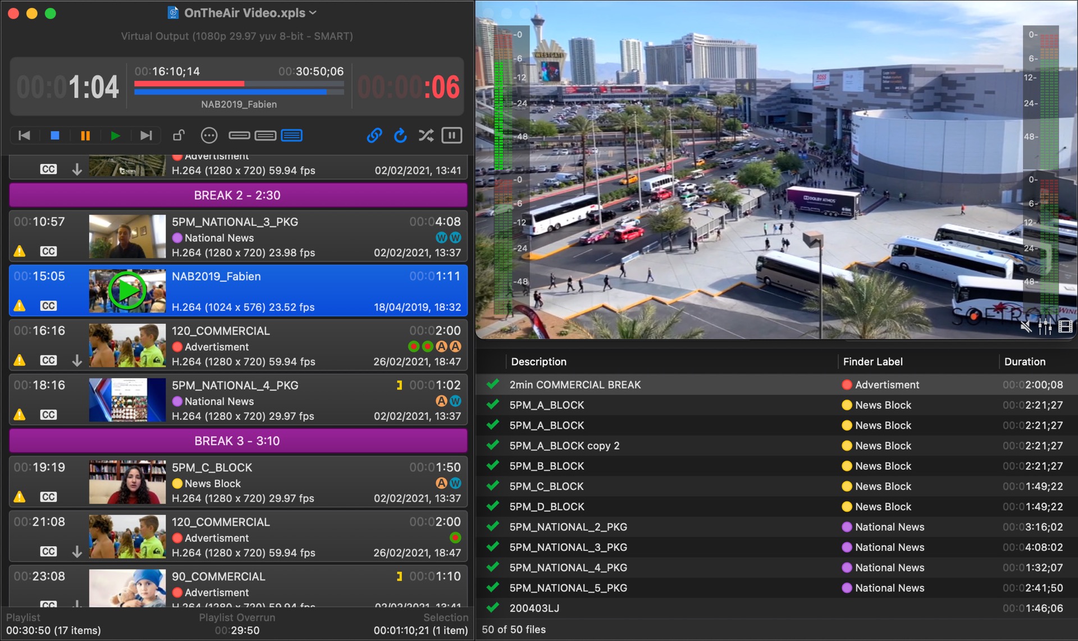Select 5PM_NATIONAL_2_PKG in file list
This screenshot has height=641, width=1078.
[568, 527]
